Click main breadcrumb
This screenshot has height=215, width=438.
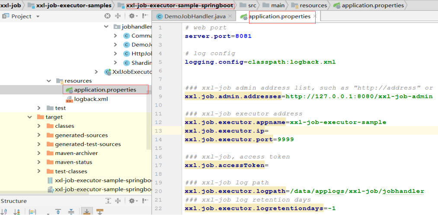278,5
